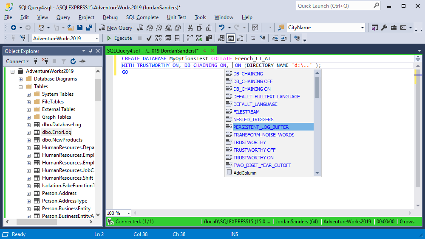425x239 pixels.
Task: Open an MDX query with the MDX icon
Action: tap(150, 28)
